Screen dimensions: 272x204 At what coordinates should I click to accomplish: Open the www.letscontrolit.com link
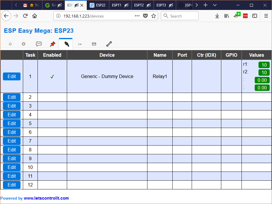click(x=46, y=198)
